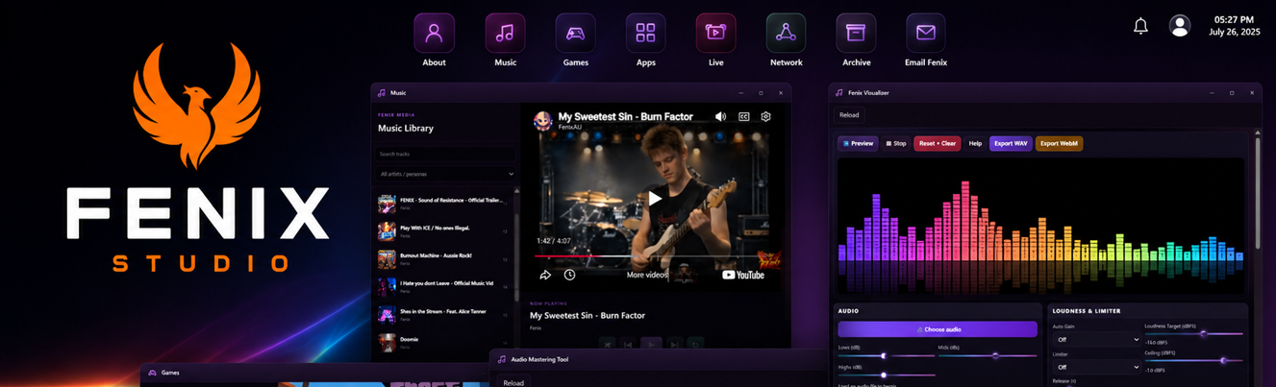1276x387 pixels.
Task: Select track Shes in the Stream
Action: [x=443, y=315]
